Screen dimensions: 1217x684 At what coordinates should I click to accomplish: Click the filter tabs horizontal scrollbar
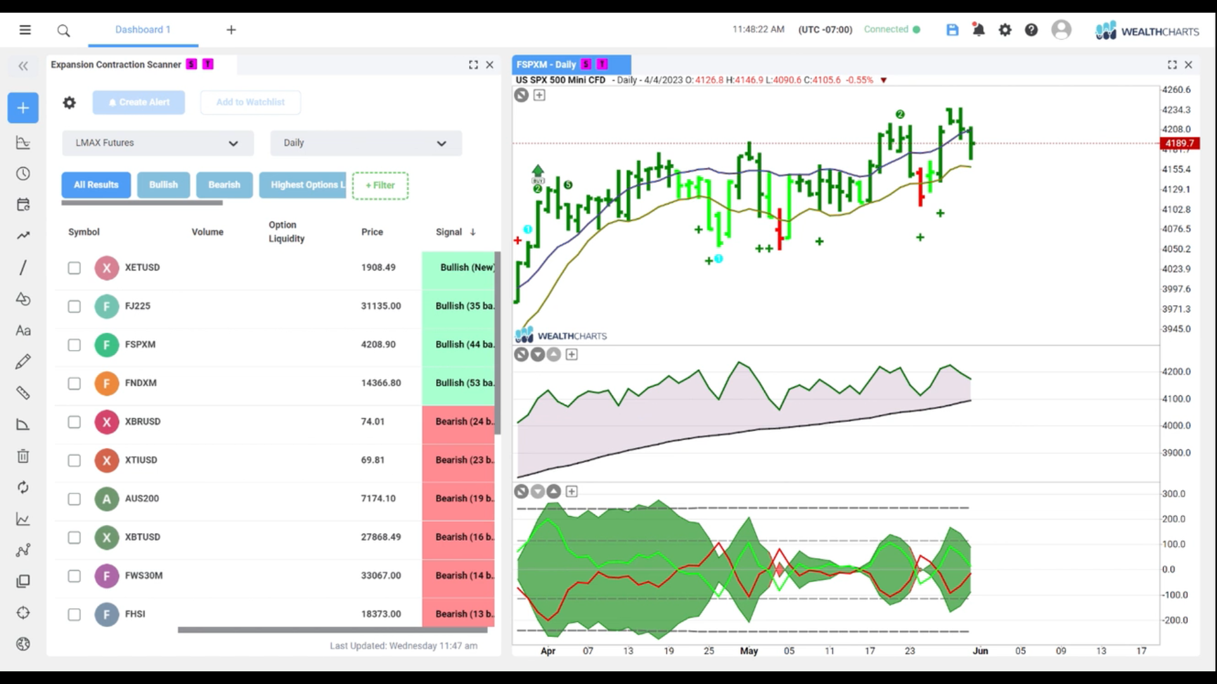click(142, 203)
